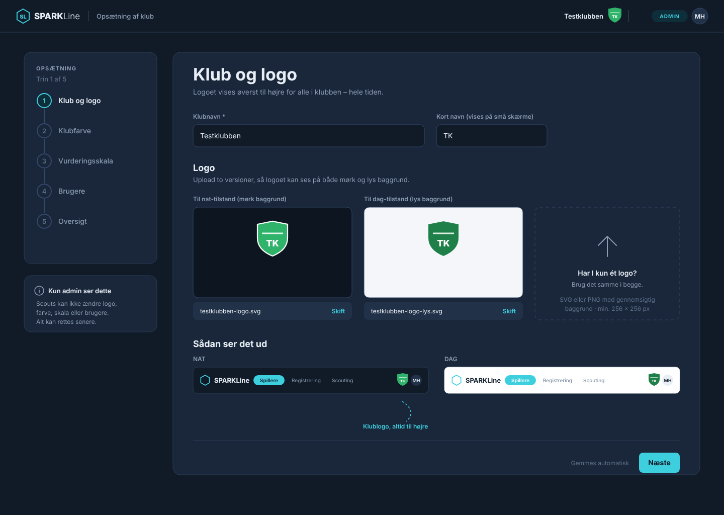Click the Spillere pill in the NAT preview
Viewport: 724px width, 515px height.
pyautogui.click(x=269, y=380)
